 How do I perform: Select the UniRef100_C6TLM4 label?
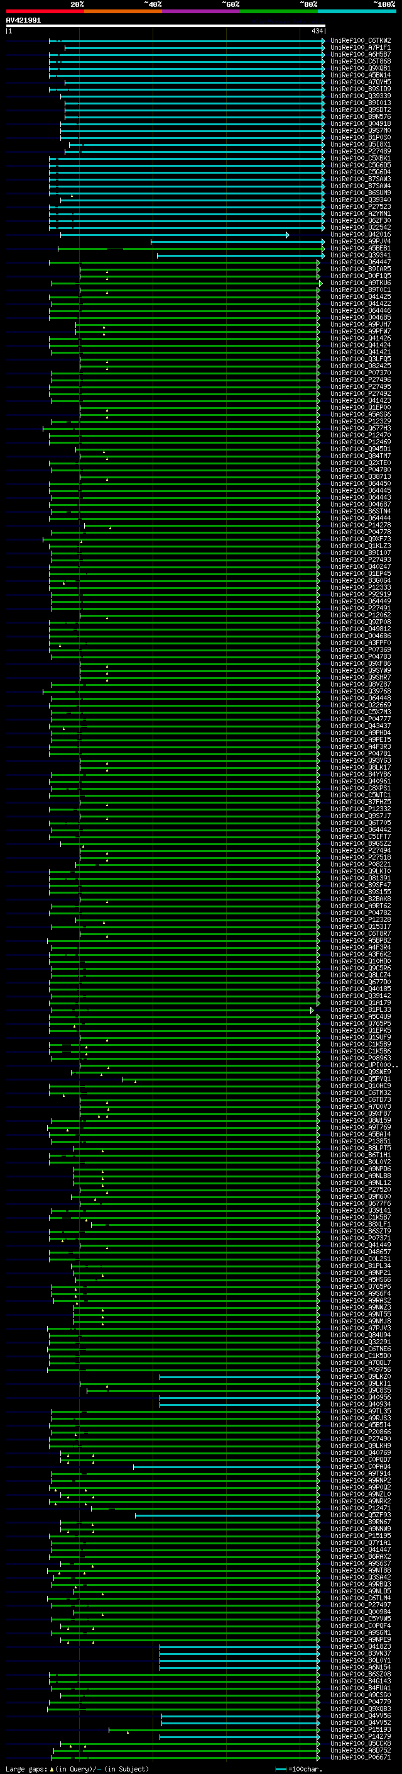[x=361, y=1598]
